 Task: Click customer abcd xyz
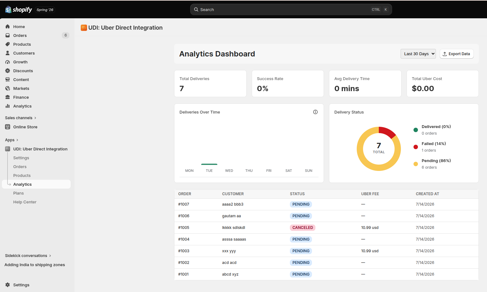(230, 274)
